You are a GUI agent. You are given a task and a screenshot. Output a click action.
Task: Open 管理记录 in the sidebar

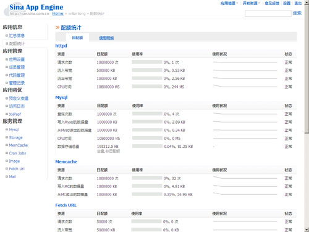pyautogui.click(x=17, y=83)
